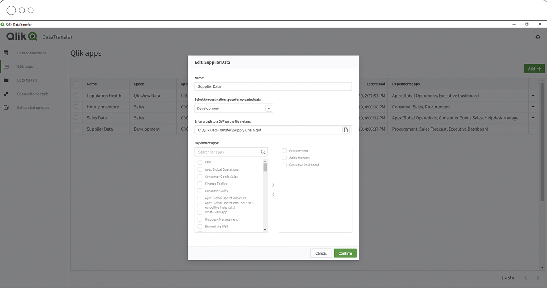
Task: Toggle the select-all checkbox in table header
Action: [x=76, y=84]
